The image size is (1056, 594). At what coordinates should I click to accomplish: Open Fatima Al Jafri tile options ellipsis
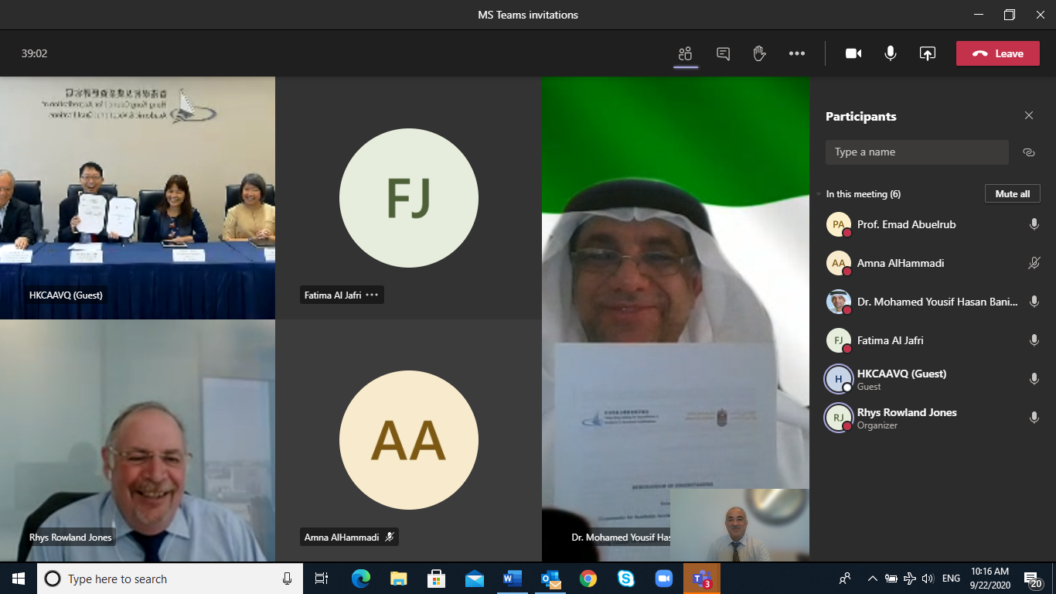point(372,295)
